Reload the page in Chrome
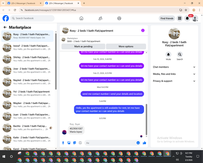Image resolution: width=203 pixels, height=163 pixels. (x=15, y=10)
